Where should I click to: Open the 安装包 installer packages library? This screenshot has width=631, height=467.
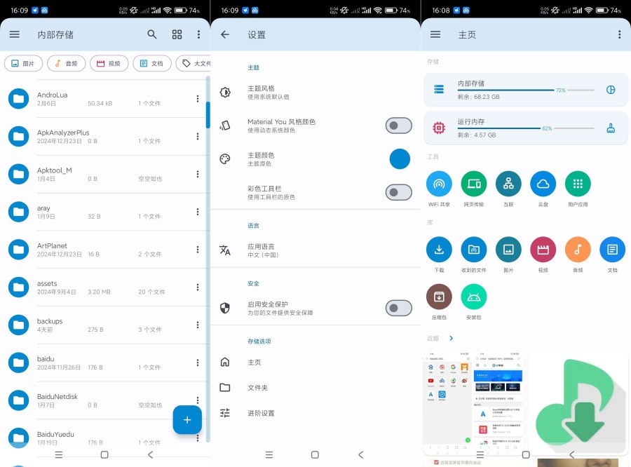pyautogui.click(x=473, y=297)
